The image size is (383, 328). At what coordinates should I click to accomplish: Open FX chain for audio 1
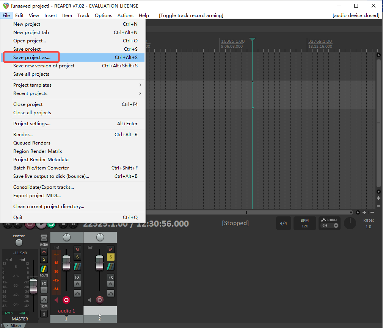click(x=77, y=277)
